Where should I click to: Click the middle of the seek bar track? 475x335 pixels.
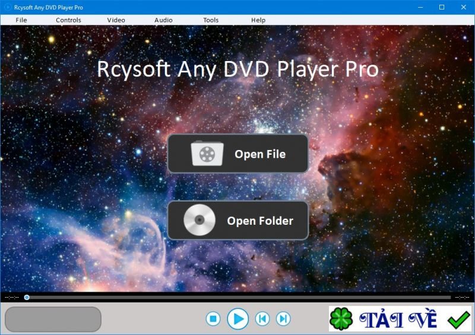pyautogui.click(x=237, y=298)
